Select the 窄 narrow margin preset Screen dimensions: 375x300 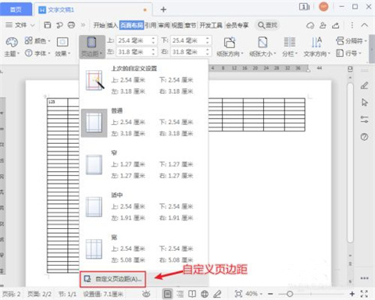[144, 165]
